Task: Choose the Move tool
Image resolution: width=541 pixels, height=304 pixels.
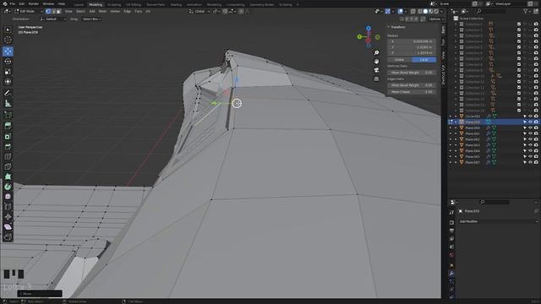Action: coord(8,52)
